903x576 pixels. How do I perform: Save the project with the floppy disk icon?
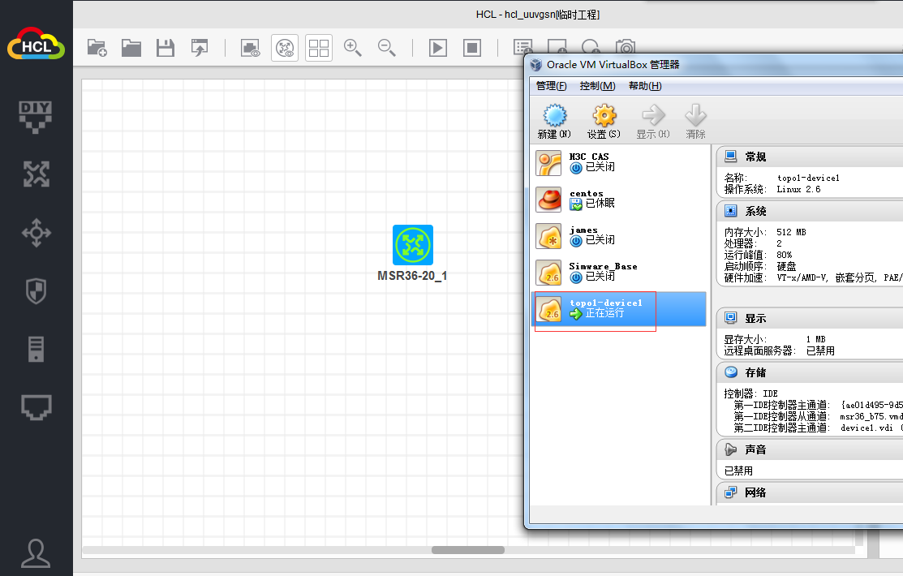[x=166, y=48]
